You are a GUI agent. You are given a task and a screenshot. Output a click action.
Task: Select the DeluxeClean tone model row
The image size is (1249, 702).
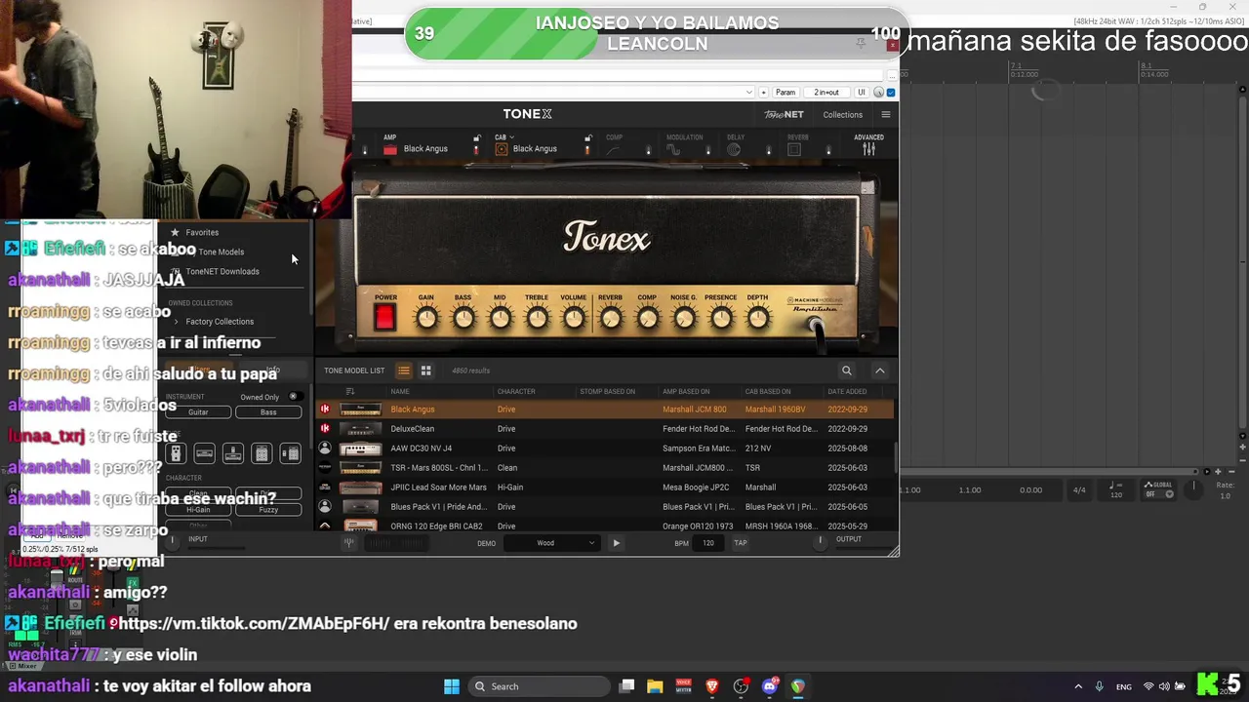click(x=604, y=429)
